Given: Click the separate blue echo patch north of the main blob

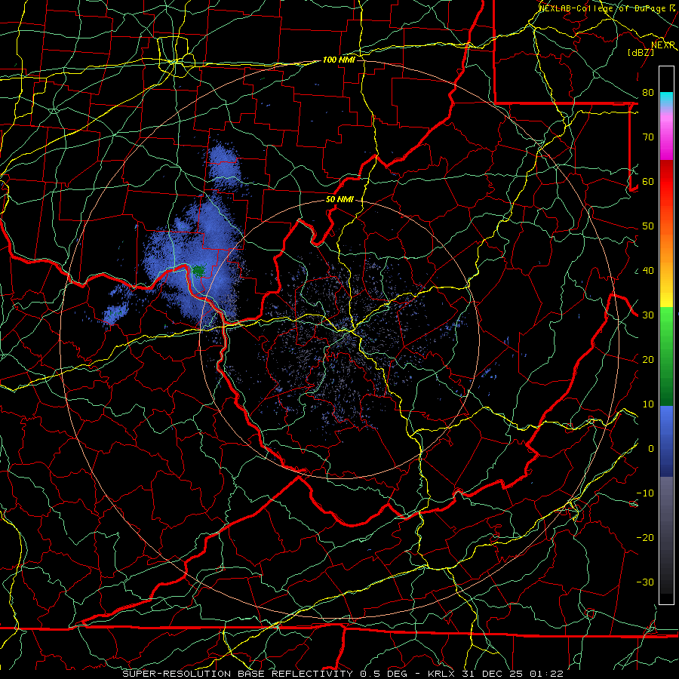Looking at the screenshot, I should [224, 167].
